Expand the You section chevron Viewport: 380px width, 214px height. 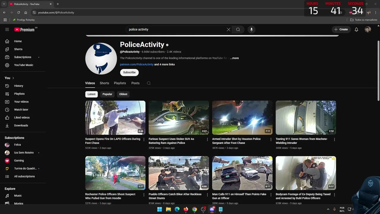[13, 78]
